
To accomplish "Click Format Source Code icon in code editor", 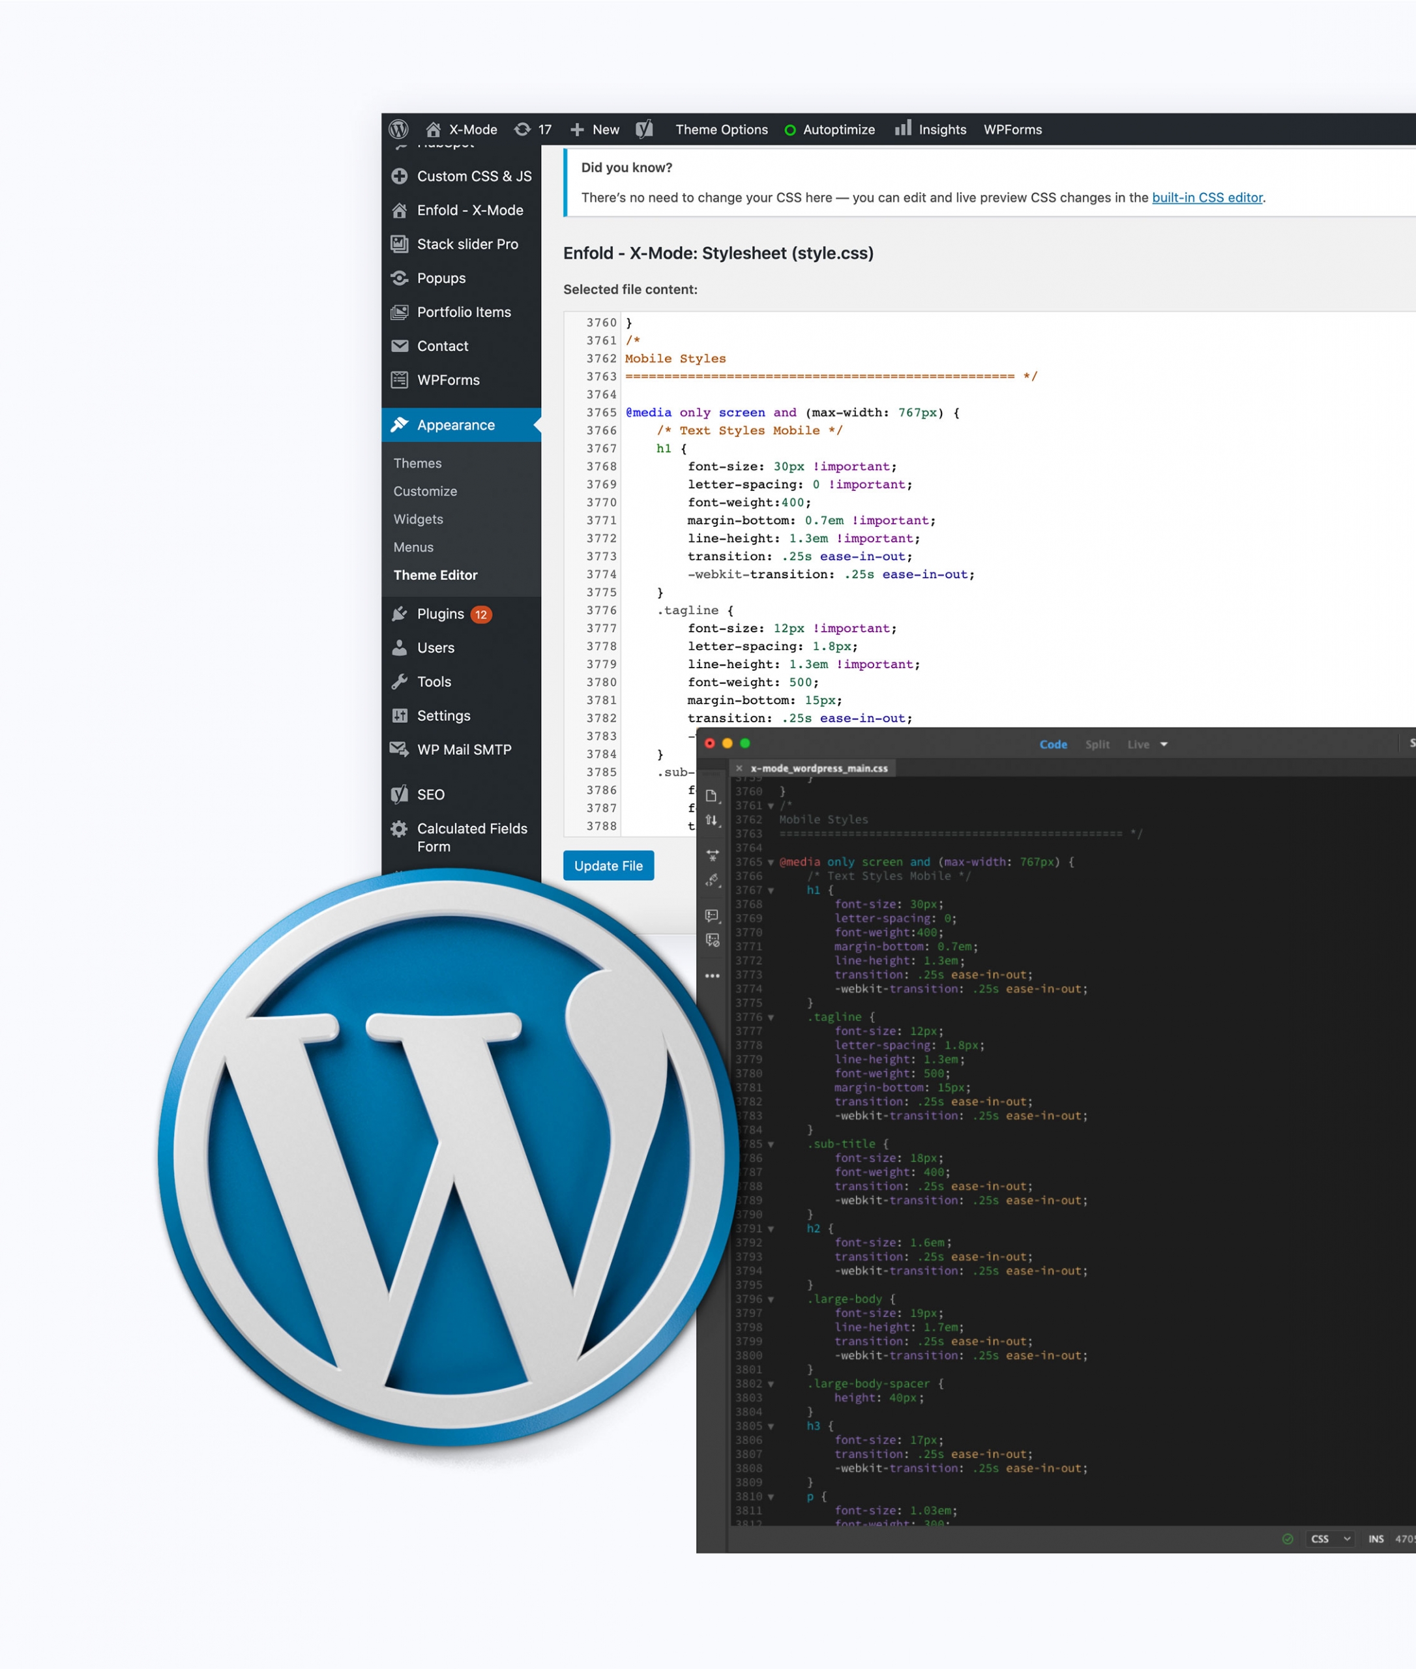I will coord(712,881).
